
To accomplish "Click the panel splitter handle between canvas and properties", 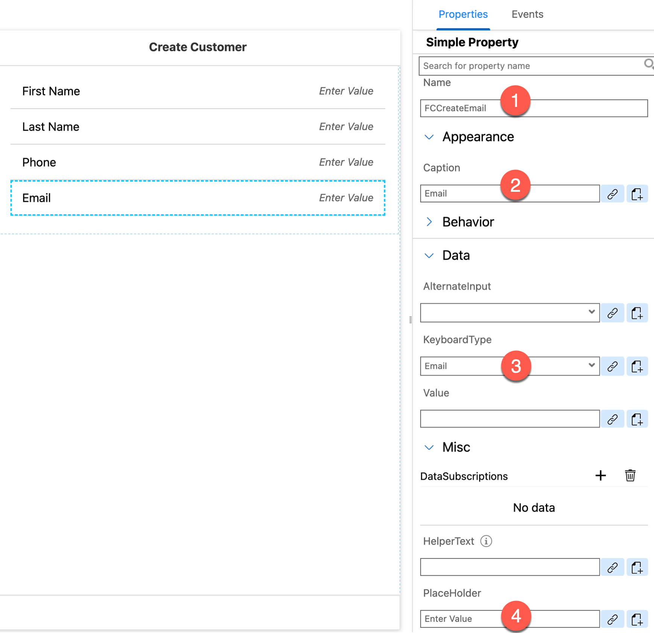I will tap(410, 320).
